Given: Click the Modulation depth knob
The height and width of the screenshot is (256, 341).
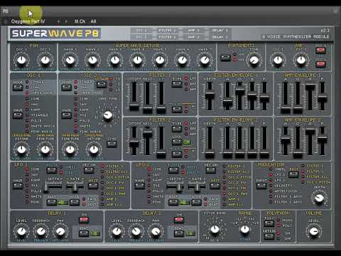Looking at the screenshot, I should (319, 198).
